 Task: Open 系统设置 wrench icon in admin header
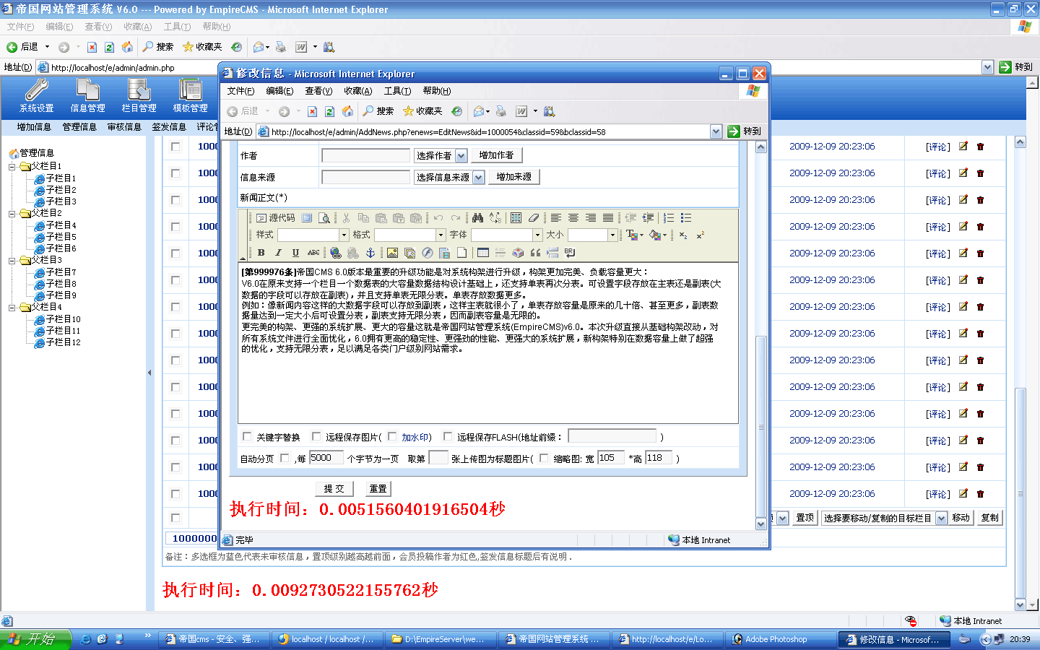point(36,96)
